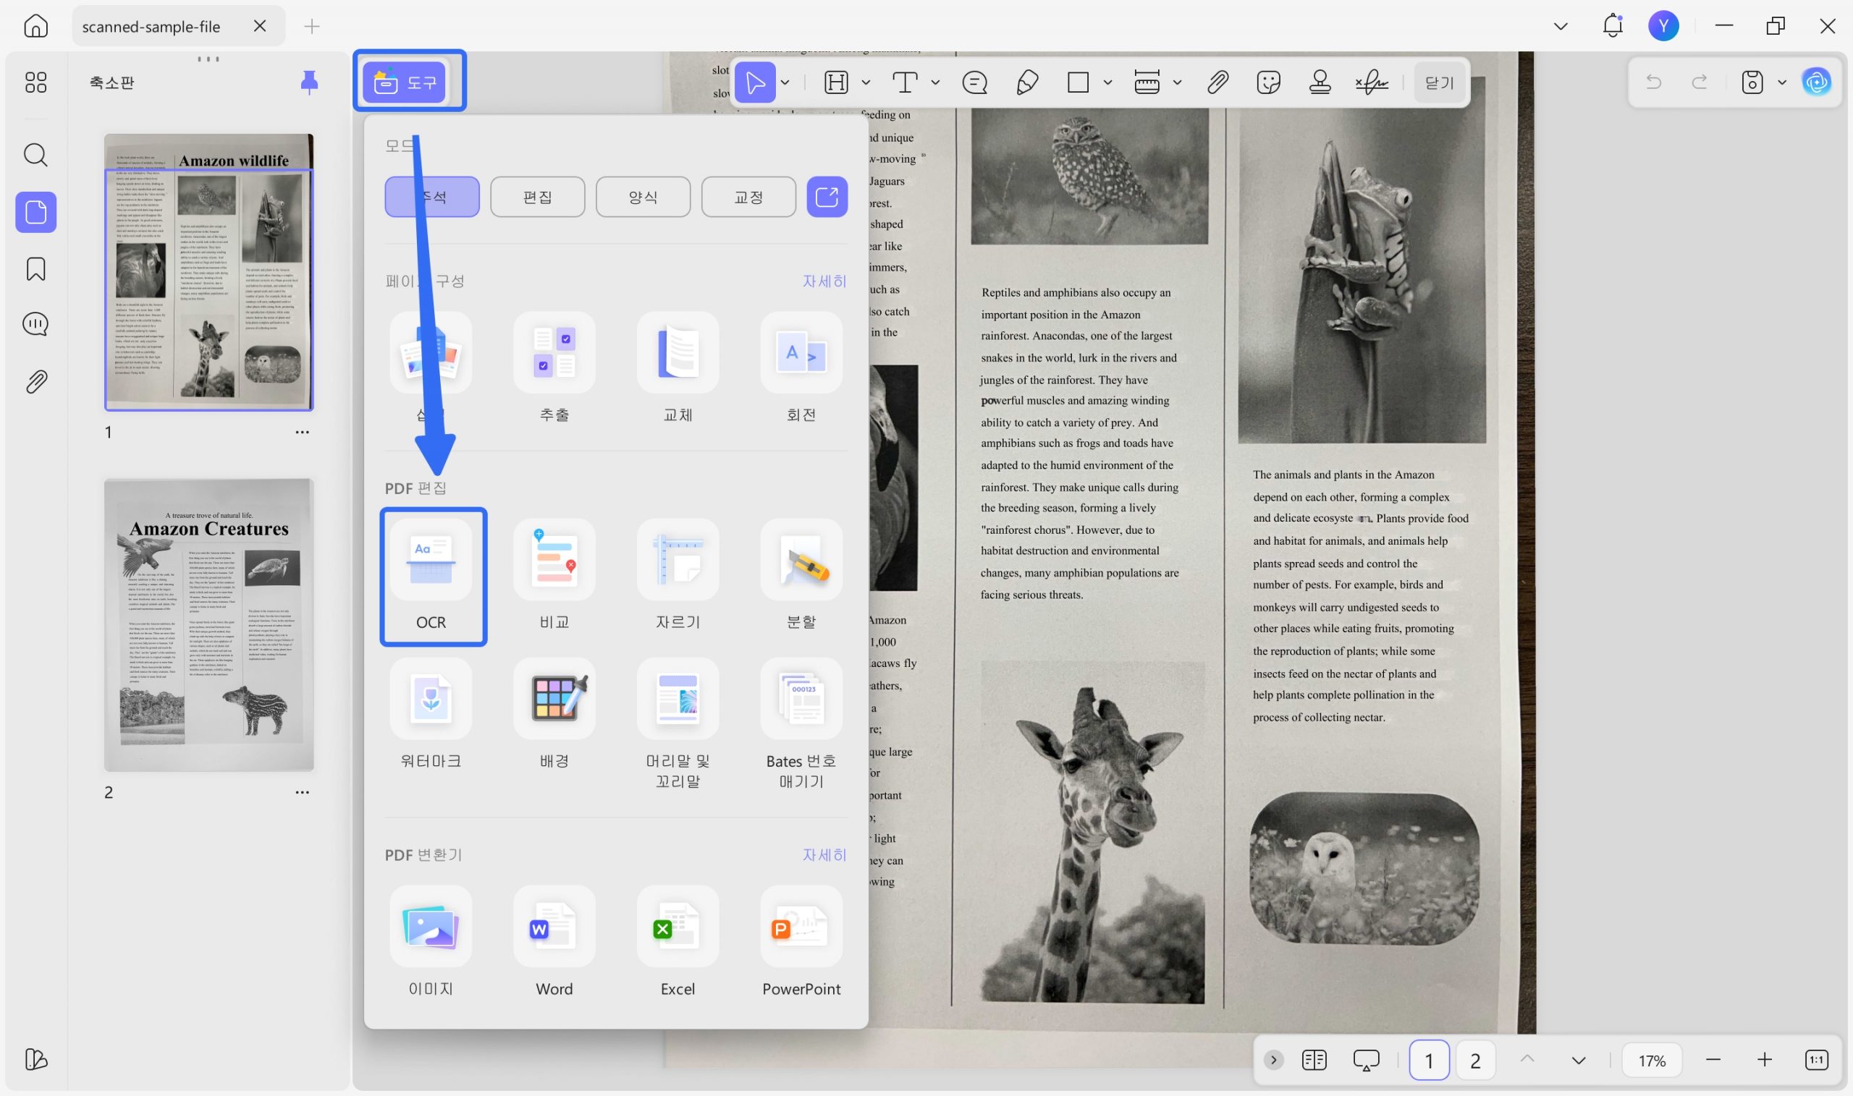The height and width of the screenshot is (1096, 1853).
Task: Select the Crop (자르기) tool
Action: tap(678, 561)
